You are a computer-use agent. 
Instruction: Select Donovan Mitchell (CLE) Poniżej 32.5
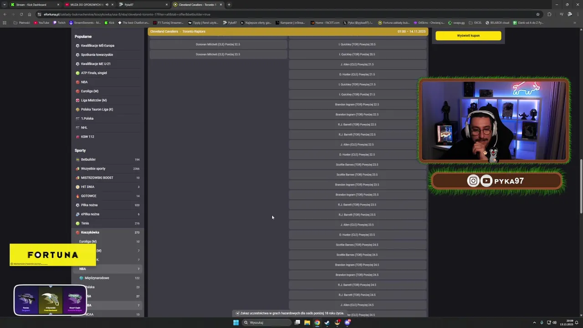(218, 44)
